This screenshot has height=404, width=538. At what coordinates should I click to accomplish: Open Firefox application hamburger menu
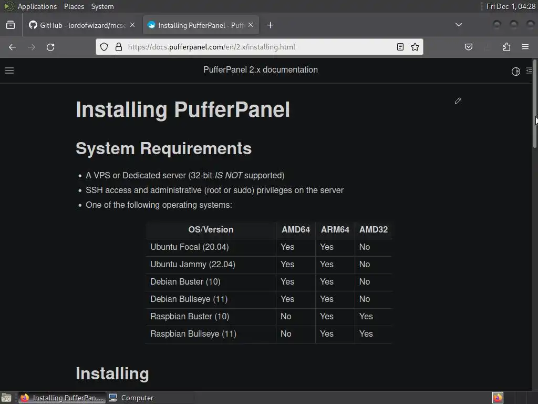point(525,47)
